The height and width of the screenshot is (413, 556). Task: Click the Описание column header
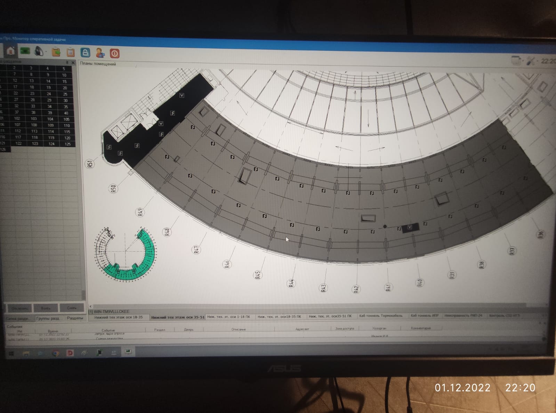click(x=239, y=329)
